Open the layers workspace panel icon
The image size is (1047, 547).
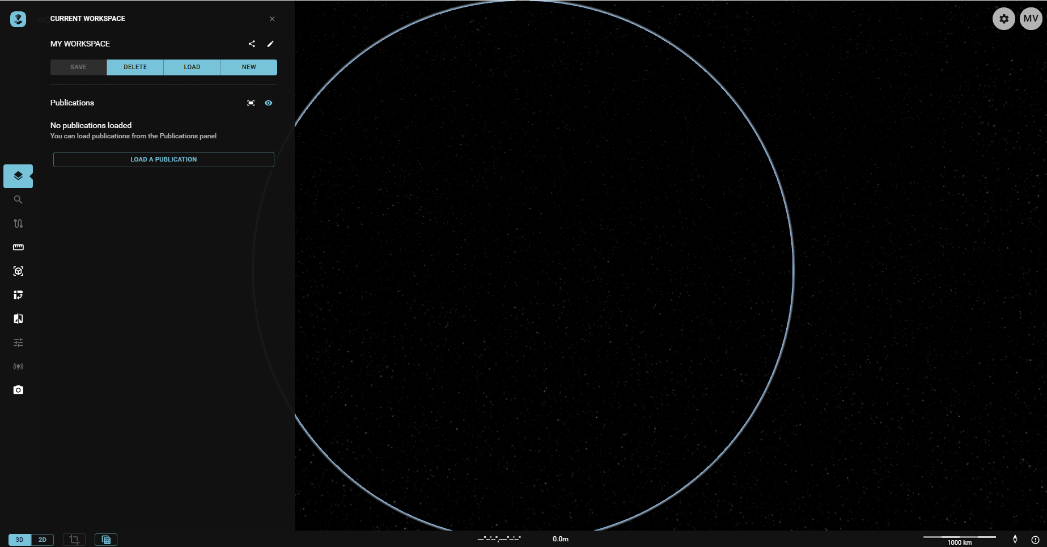pos(18,176)
